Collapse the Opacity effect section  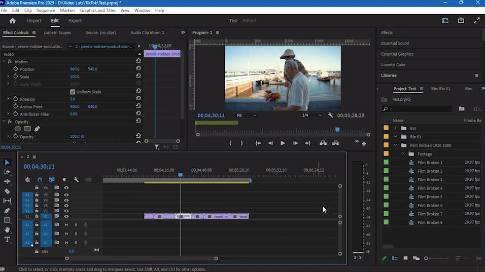tap(4, 122)
